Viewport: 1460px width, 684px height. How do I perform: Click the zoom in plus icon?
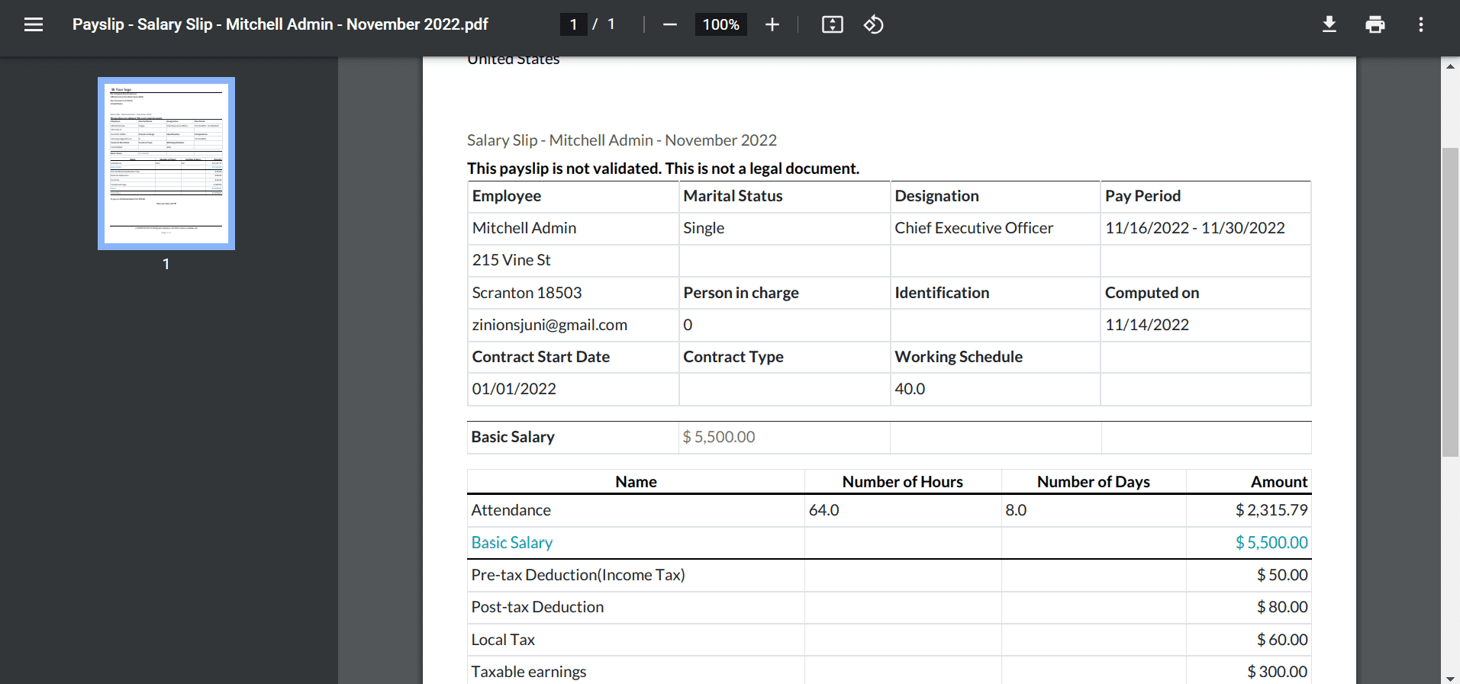tap(772, 24)
